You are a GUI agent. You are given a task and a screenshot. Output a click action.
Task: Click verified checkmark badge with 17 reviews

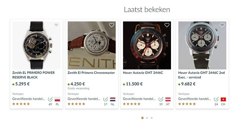[x=106, y=99]
